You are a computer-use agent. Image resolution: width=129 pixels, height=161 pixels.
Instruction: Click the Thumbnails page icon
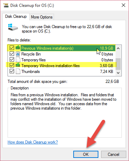tap(18, 71)
